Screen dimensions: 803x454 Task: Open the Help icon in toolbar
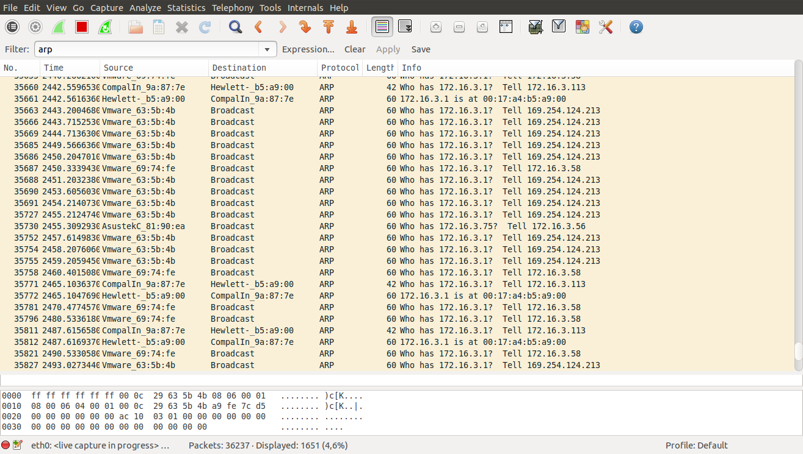pos(636,27)
